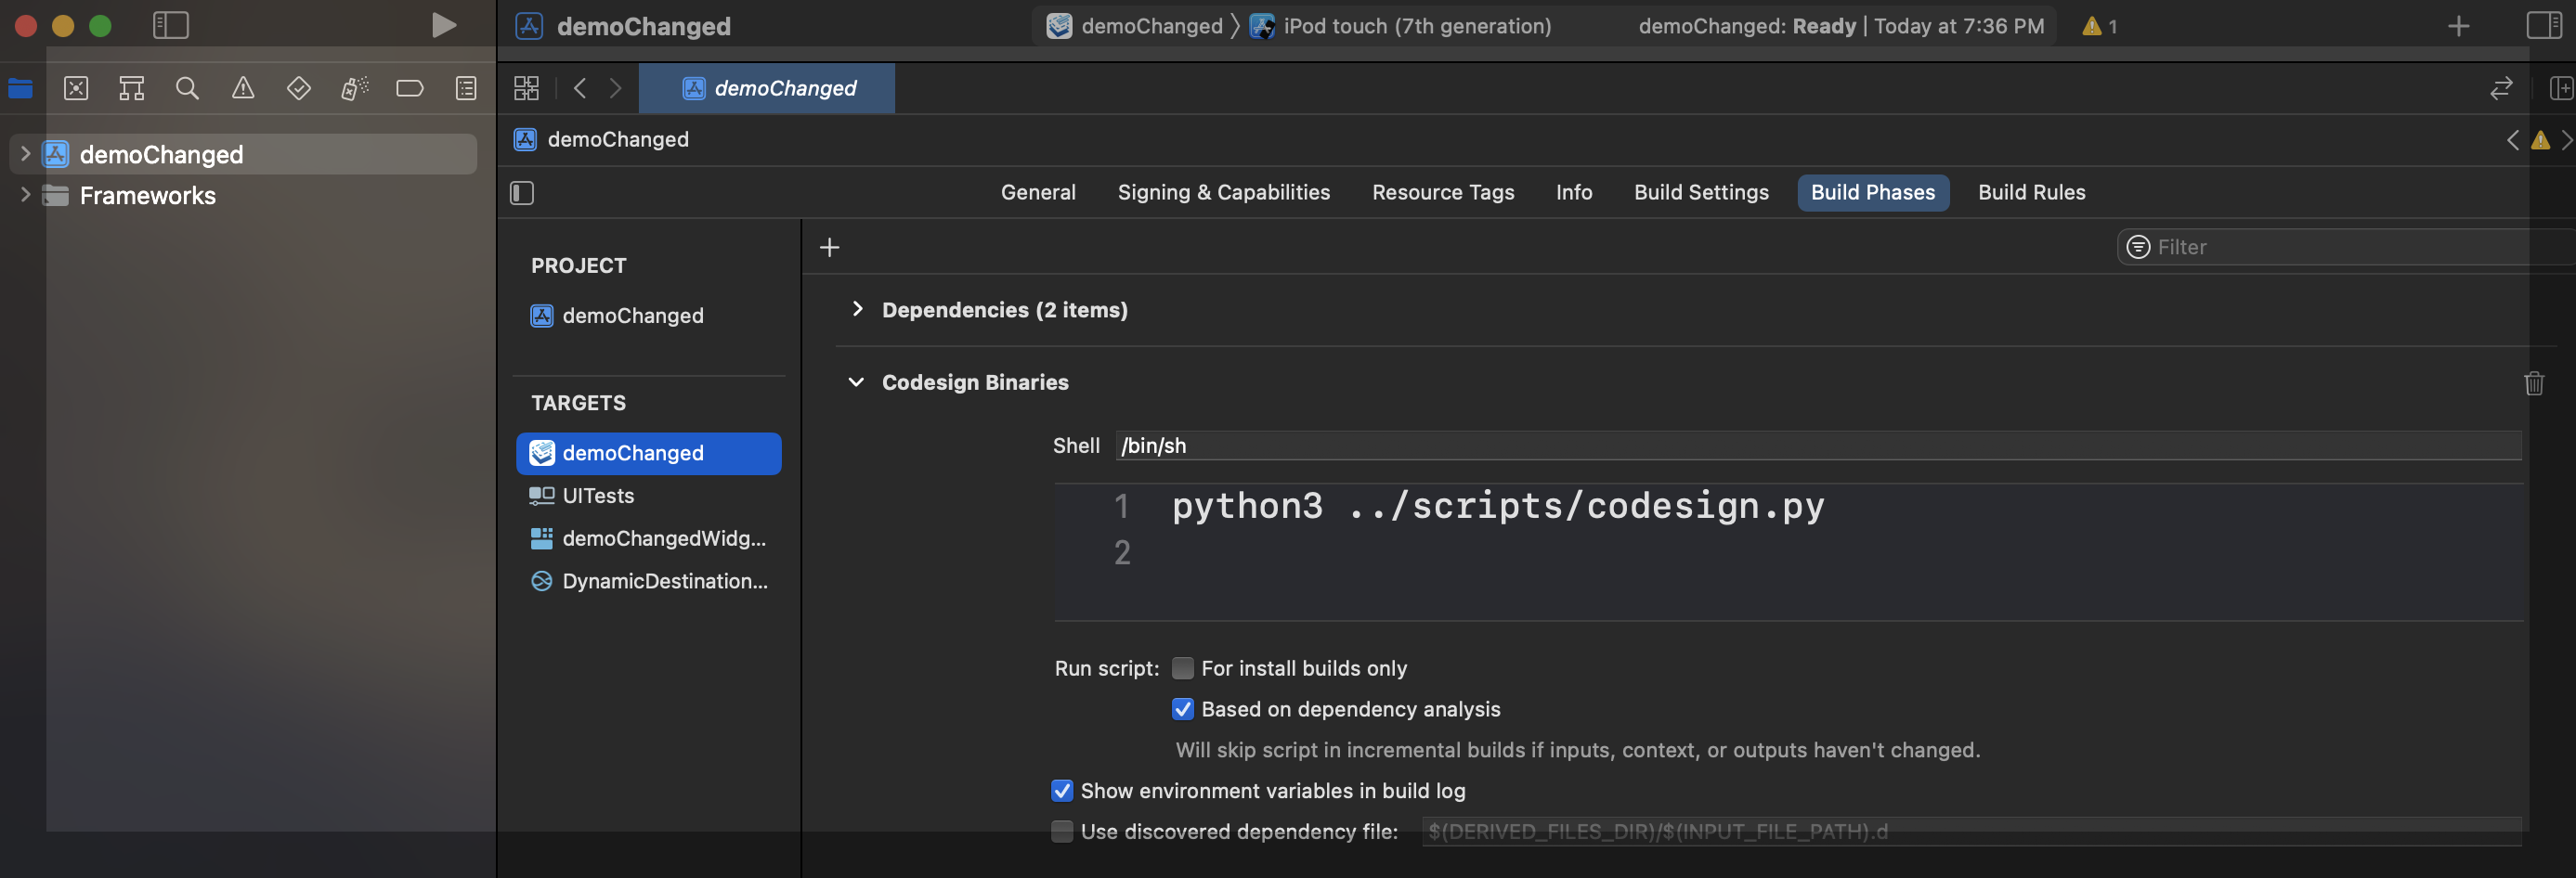Delete the Codesign Binaries phase
Screen dimensions: 2576x878
point(2533,383)
